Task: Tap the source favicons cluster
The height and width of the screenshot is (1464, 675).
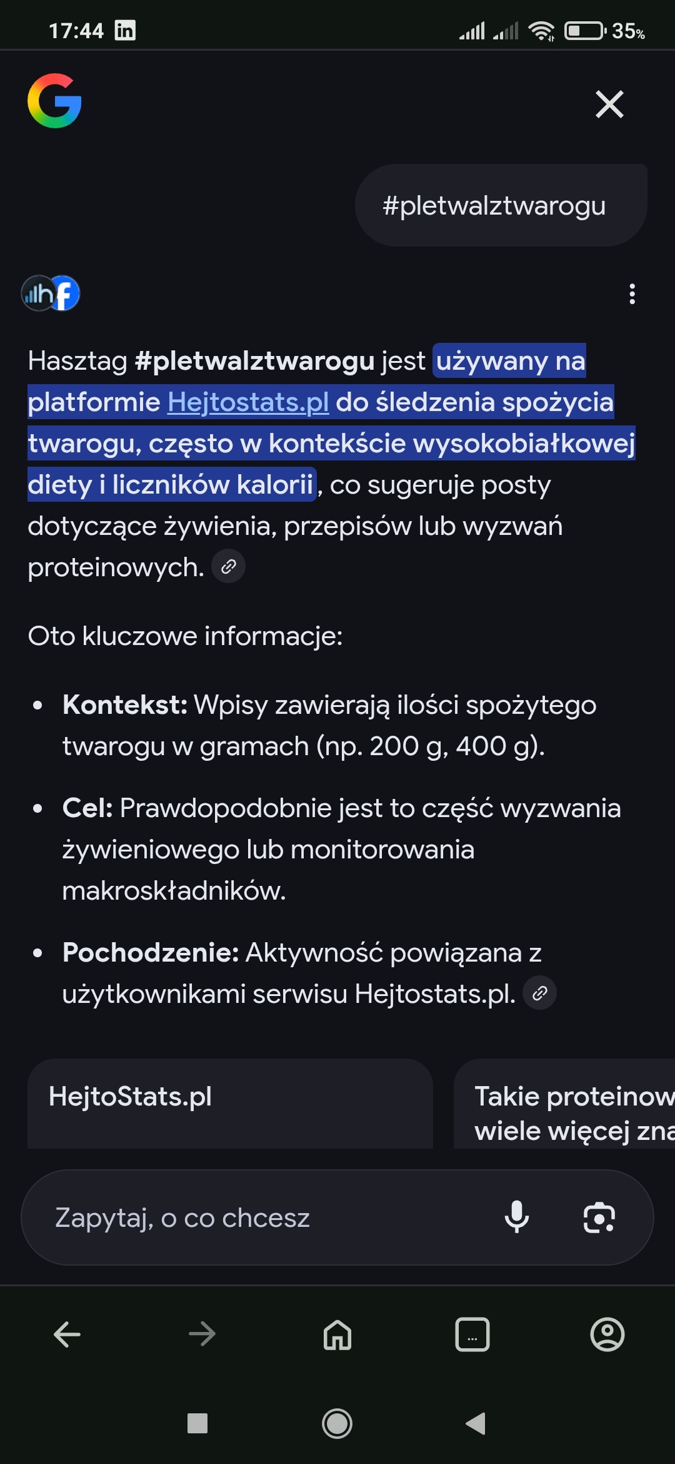Action: 51,293
